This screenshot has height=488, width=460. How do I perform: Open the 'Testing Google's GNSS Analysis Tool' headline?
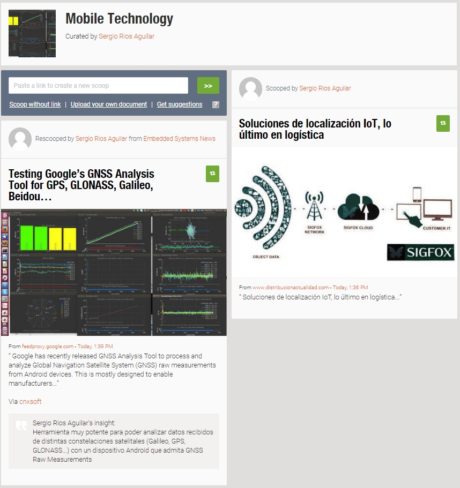pos(81,185)
